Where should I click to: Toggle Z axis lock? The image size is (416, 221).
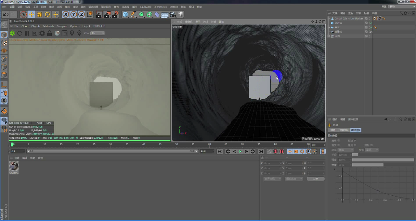81,14
